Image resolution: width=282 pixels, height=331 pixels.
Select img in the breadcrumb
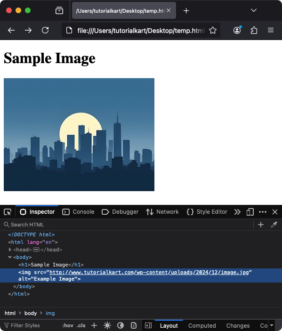coord(50,313)
